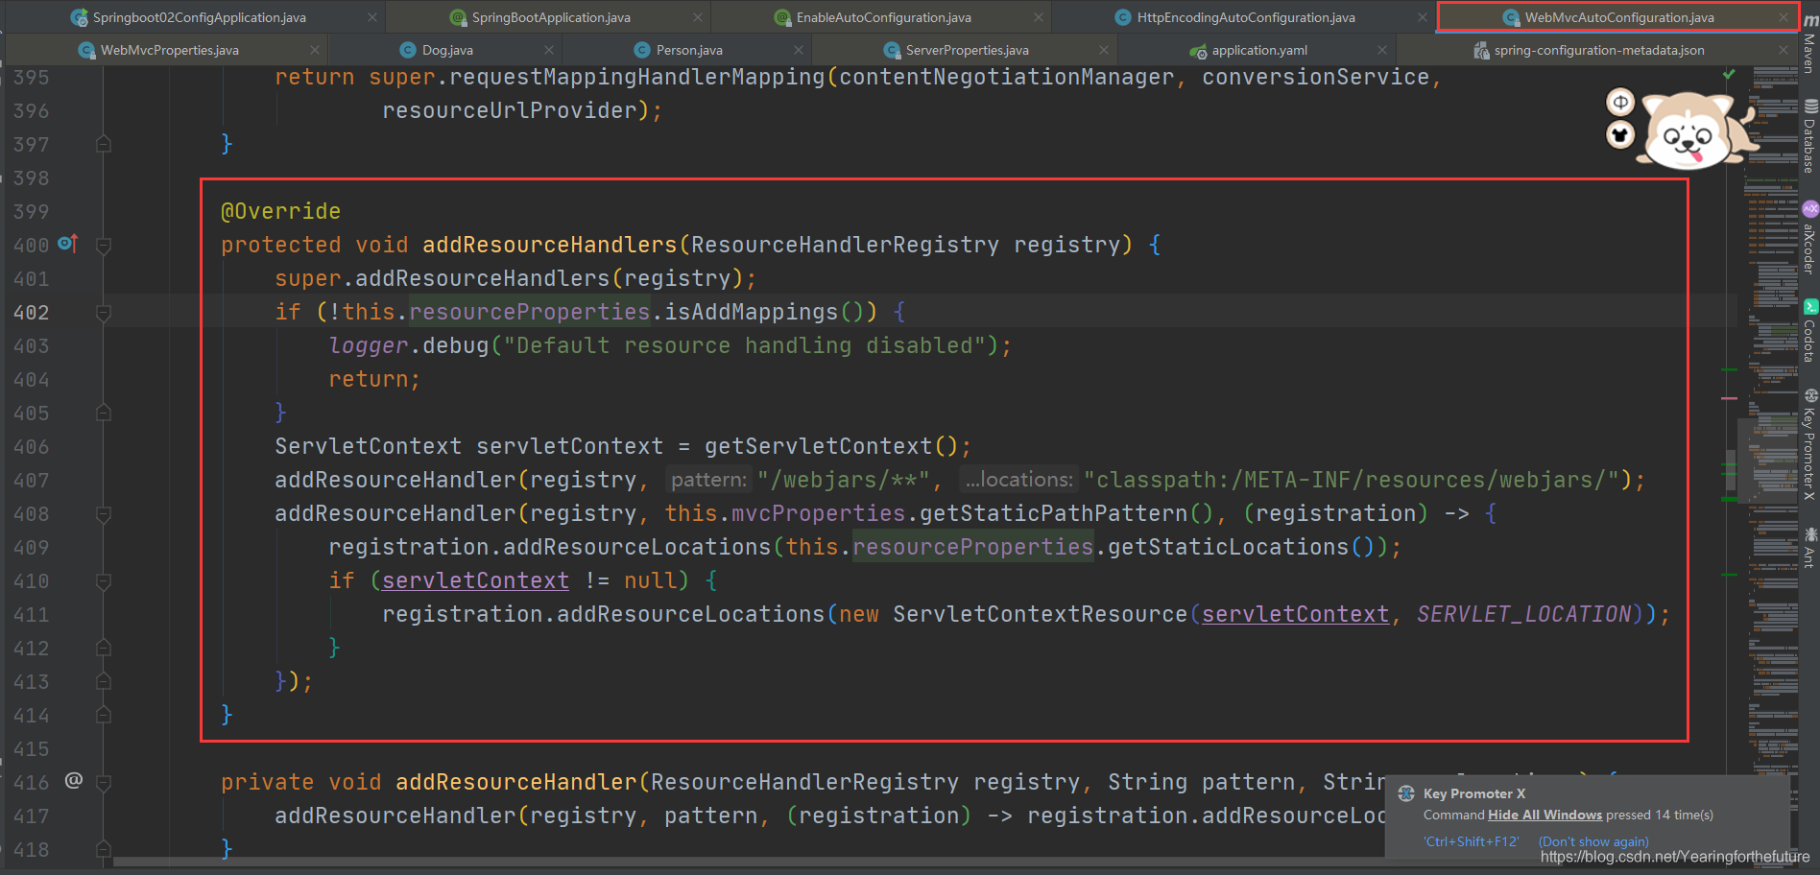Click the underlined servletContext on line 610

click(x=475, y=580)
